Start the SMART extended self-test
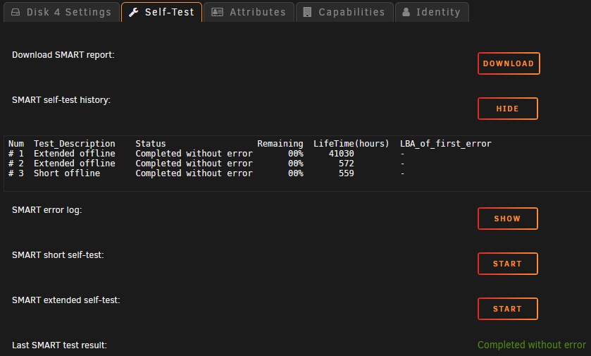591x356 pixels. 507,309
